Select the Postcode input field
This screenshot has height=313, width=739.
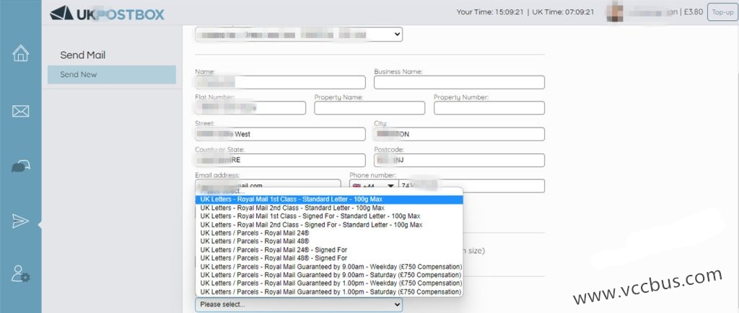[458, 160]
